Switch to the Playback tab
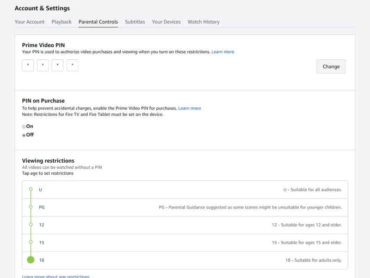This screenshot has height=278, width=370. pos(62,22)
